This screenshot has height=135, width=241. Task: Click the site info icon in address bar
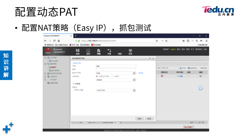pos(76,41)
